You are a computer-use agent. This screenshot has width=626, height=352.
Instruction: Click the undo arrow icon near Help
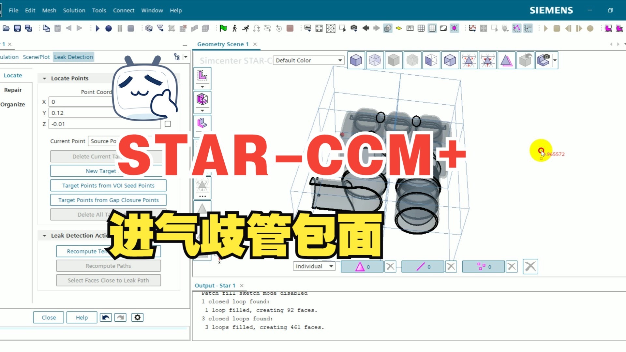[106, 317]
